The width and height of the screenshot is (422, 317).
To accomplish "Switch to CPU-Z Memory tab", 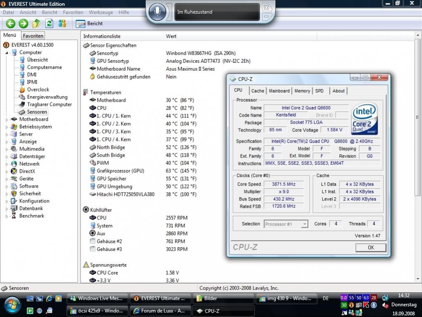I will tap(302, 91).
